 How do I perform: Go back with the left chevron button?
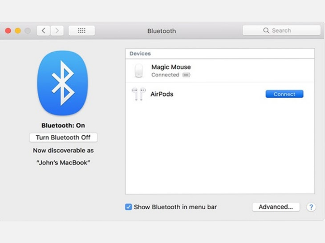tap(43, 31)
